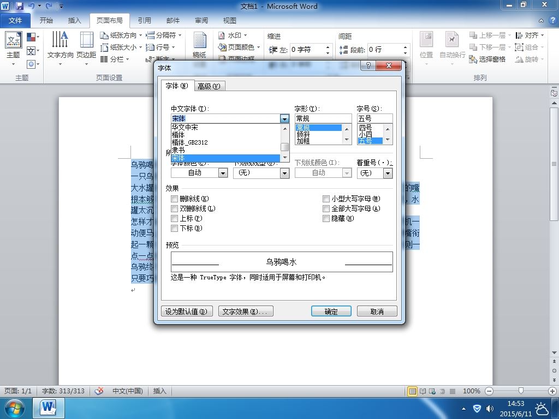559x419 pixels.
Task: Switch to the Home (开始) ribbon tab
Action: pyautogui.click(x=46, y=21)
